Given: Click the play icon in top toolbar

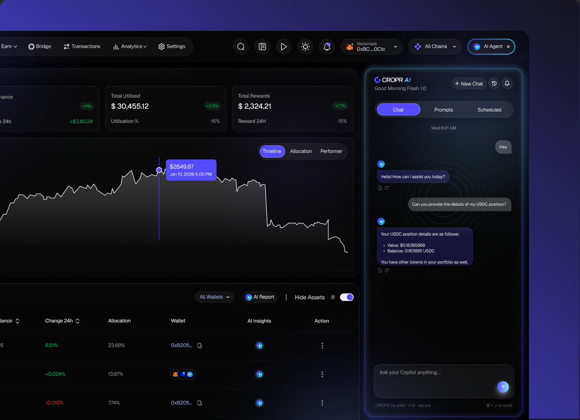Looking at the screenshot, I should (x=283, y=47).
